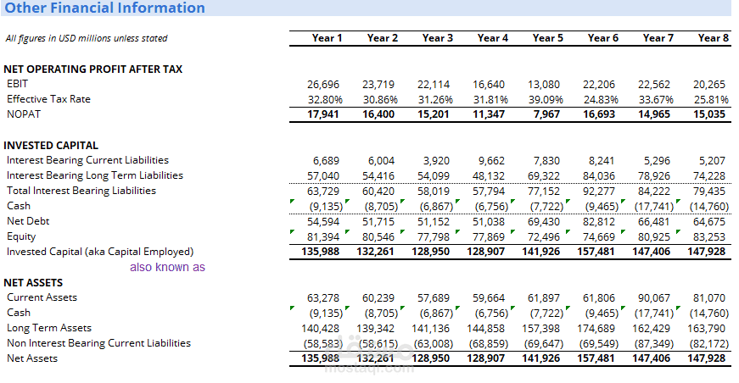Click Long Term Assets value 174,689
Image resolution: width=739 pixels, height=383 pixels.
point(596,329)
